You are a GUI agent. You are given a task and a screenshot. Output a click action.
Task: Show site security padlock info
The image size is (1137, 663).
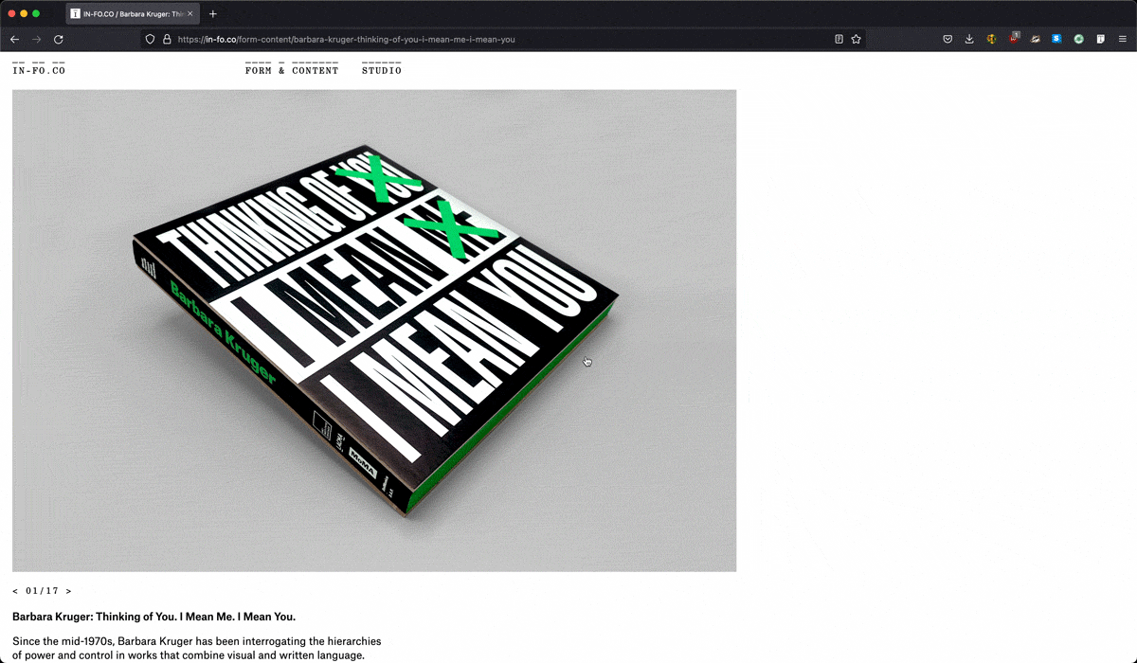[167, 40]
